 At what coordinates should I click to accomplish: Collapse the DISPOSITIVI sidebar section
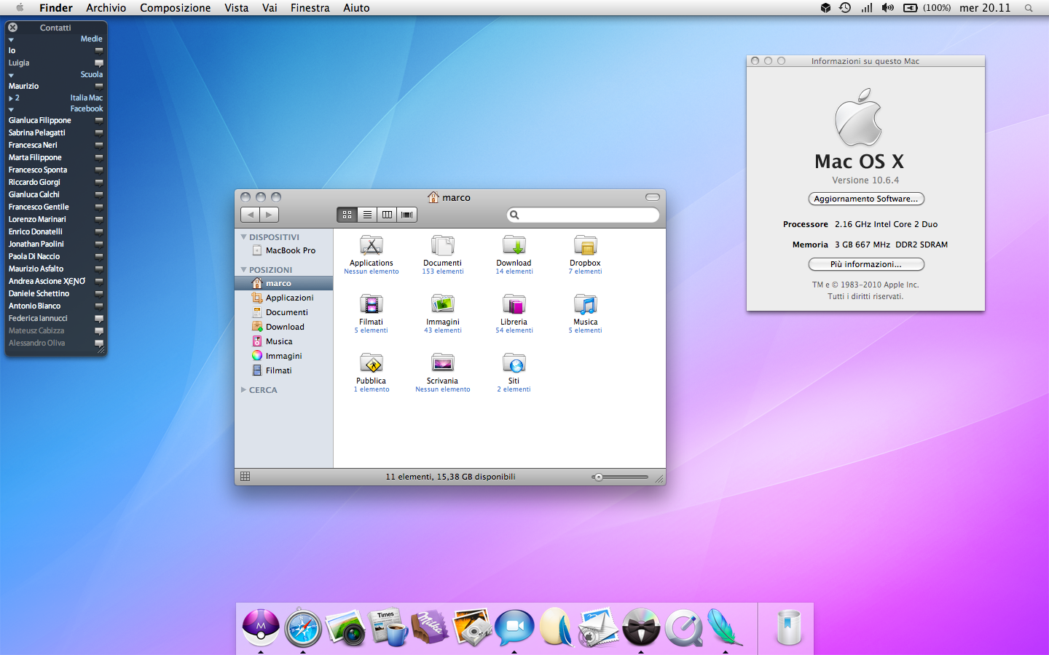244,237
